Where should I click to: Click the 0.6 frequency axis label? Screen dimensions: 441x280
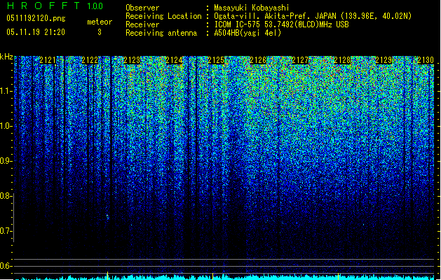pos(6,266)
